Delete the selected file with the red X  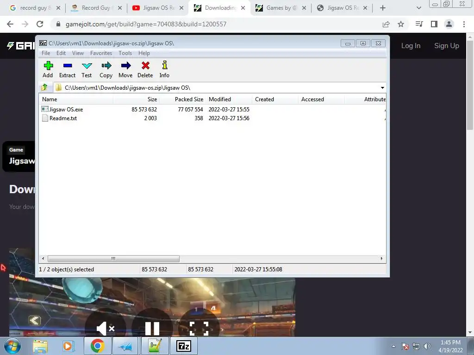pyautogui.click(x=145, y=70)
